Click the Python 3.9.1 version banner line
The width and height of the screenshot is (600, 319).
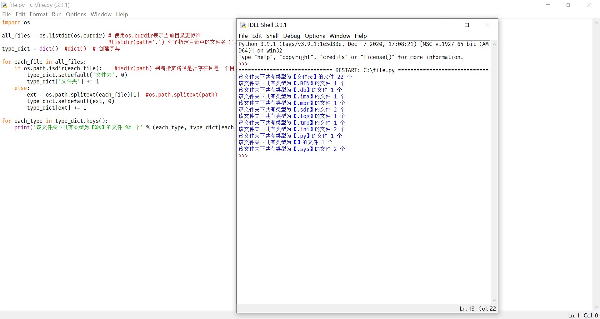(363, 44)
